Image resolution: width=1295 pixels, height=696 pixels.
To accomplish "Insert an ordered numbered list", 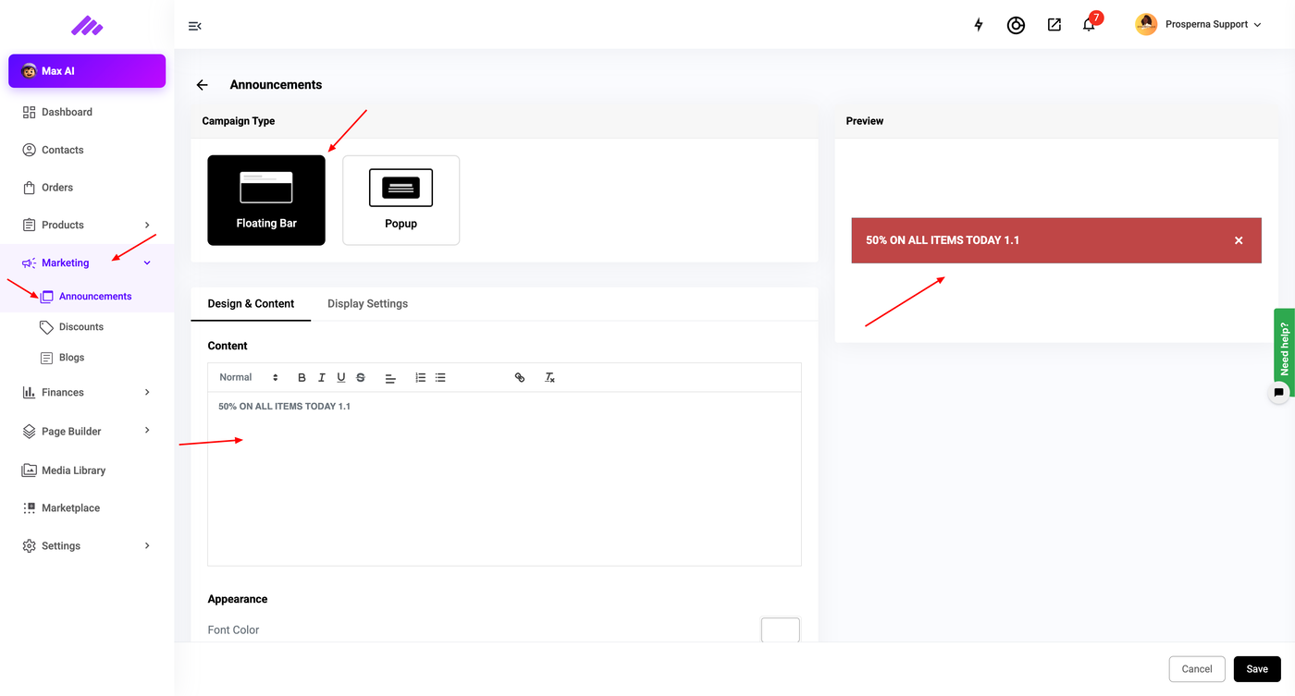I will pos(421,378).
